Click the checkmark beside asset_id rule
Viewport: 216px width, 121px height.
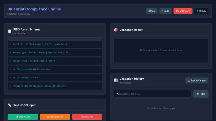[10, 44]
